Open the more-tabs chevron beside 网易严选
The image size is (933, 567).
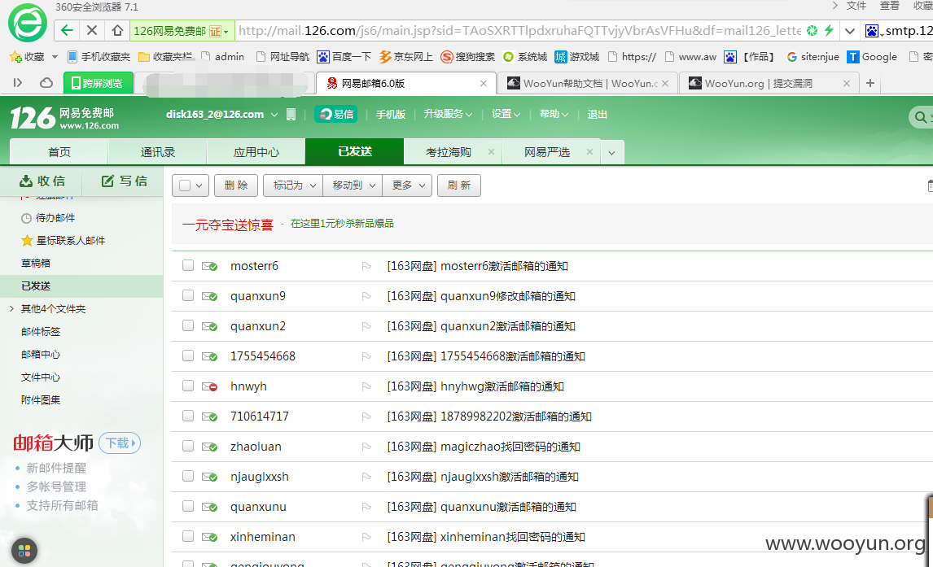tap(611, 153)
